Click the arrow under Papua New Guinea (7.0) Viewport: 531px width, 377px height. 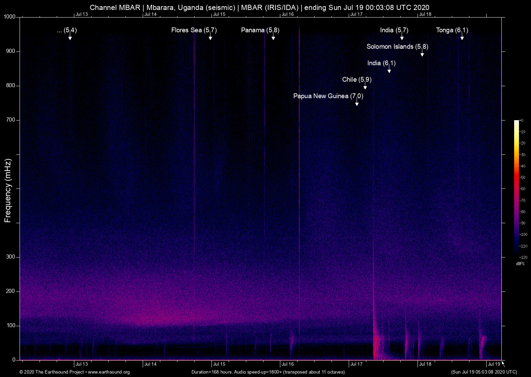357,103
